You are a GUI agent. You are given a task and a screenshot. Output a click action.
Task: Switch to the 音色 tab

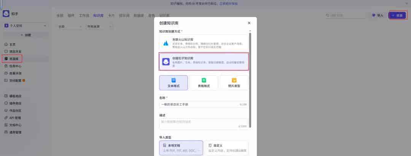(151, 16)
